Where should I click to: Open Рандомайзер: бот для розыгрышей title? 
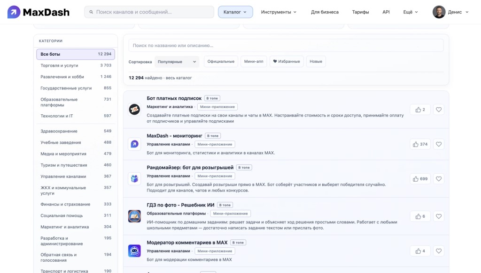click(x=190, y=168)
